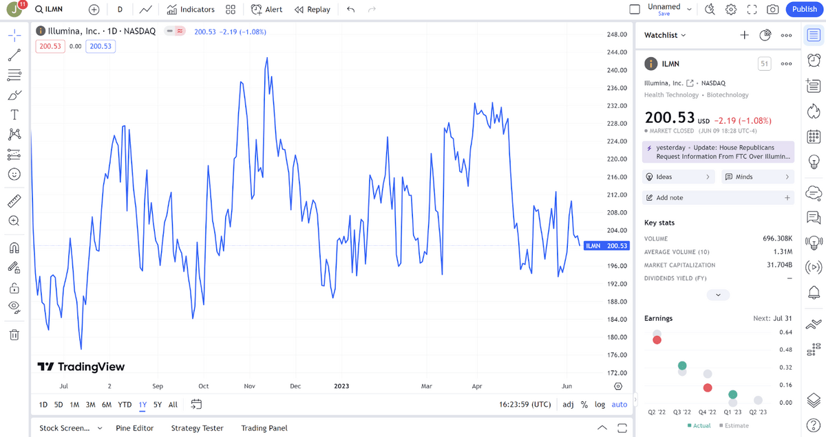Click the red 200.53 sell price button
Screen dimensions: 826x437
[51, 46]
